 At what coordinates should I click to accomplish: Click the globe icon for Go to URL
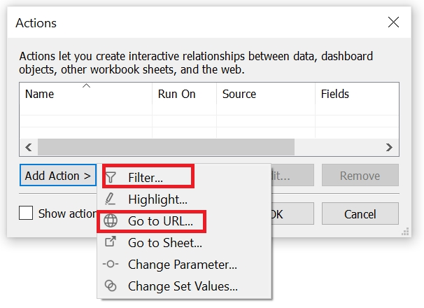[111, 221]
